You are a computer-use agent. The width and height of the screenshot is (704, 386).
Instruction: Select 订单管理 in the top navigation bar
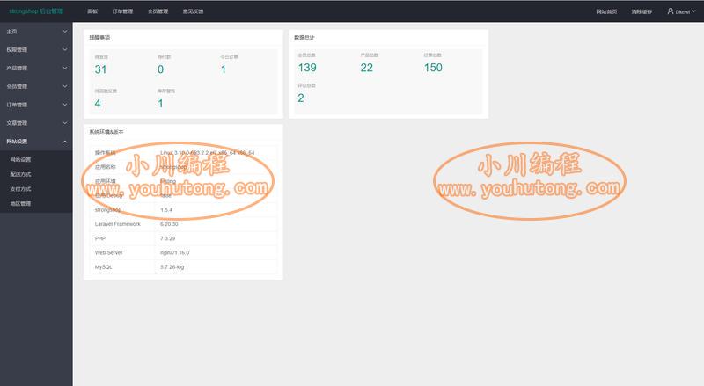[122, 11]
